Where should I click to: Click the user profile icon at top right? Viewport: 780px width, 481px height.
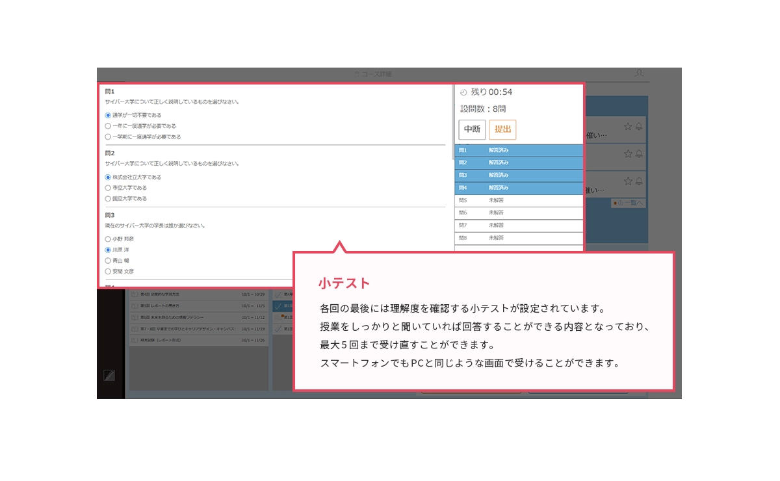point(639,73)
